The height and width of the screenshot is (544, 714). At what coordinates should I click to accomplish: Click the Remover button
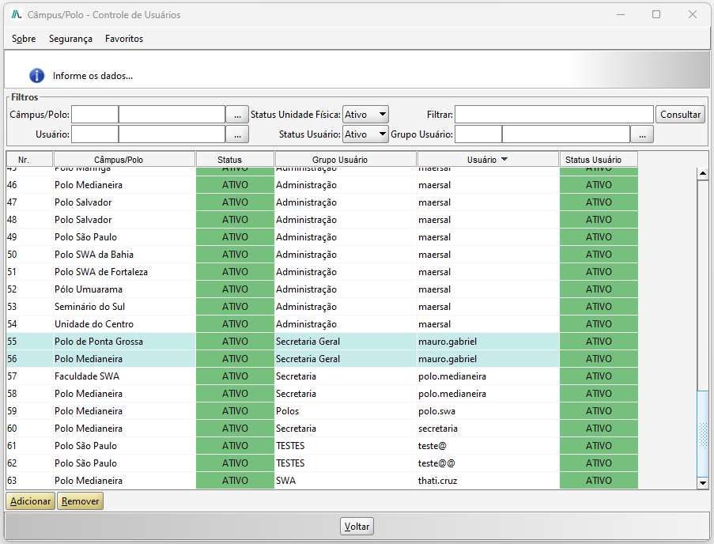(80, 501)
